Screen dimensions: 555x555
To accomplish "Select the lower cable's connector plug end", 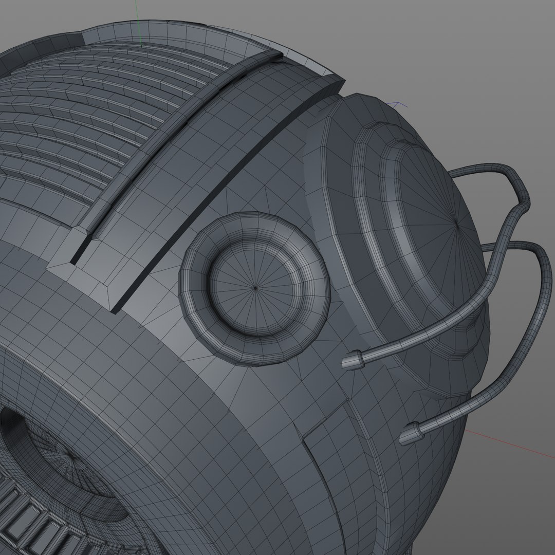I will point(411,434).
